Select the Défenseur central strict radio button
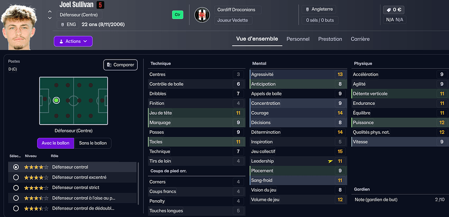The width and height of the screenshot is (449, 217). click(16, 187)
